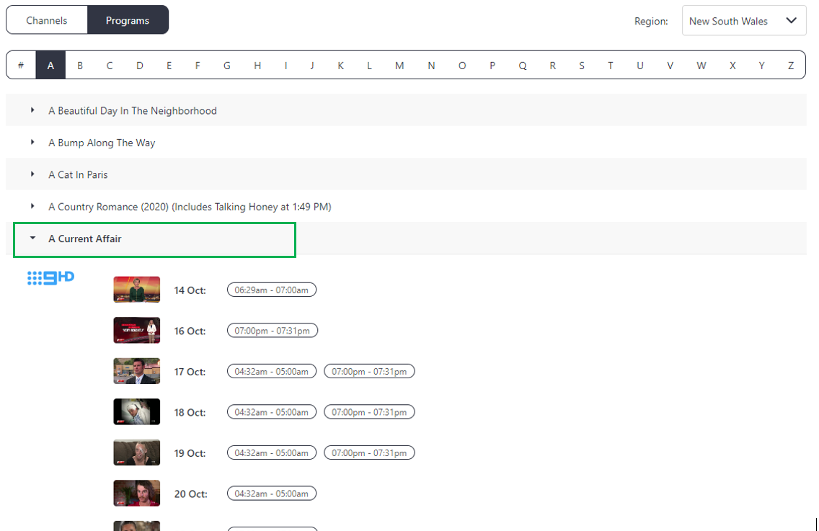Screen dimensions: 819x531
Task: Expand arrow for A Beautiful Day In The Neighborhood
Action: [x=32, y=110]
